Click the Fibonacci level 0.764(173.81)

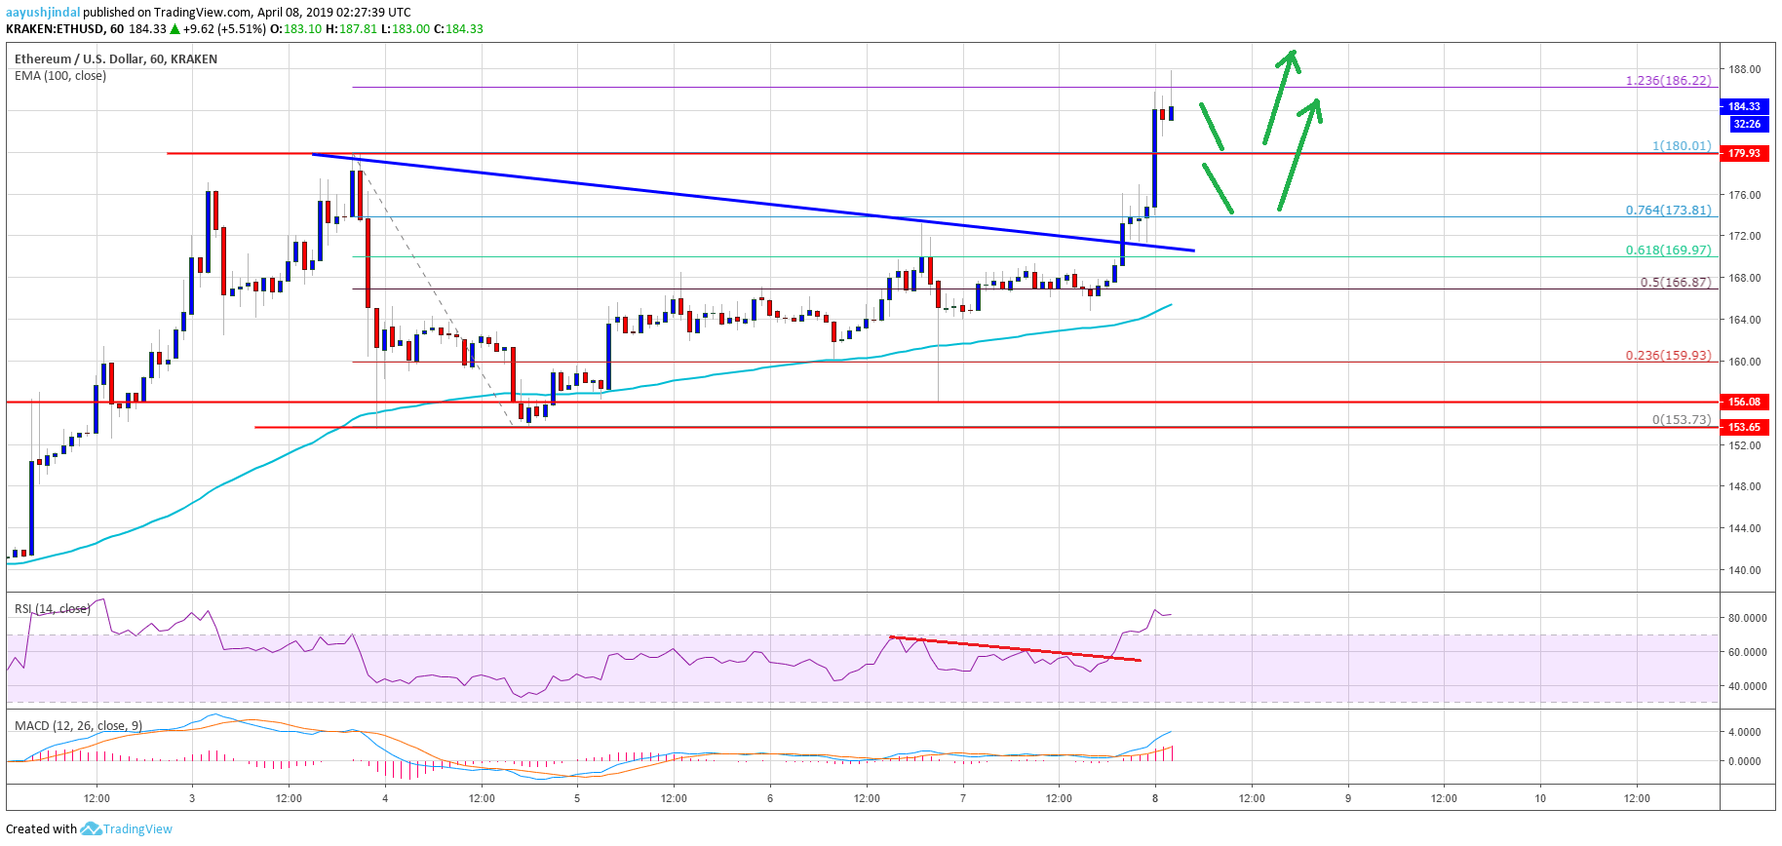coord(1668,210)
